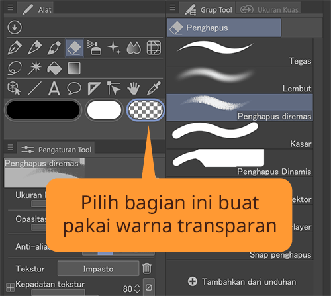Switch to the Ukuran Kuas tab
This screenshot has height=296, width=331.
[x=269, y=9]
